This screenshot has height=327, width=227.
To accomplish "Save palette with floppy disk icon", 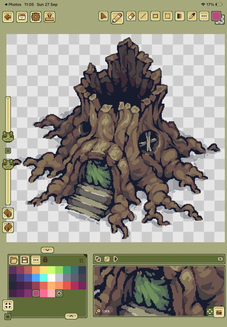I will click(x=25, y=260).
